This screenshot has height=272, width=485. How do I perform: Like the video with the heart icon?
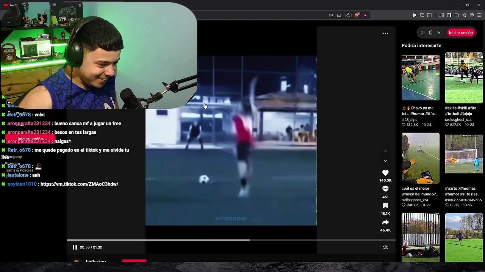pyautogui.click(x=385, y=173)
